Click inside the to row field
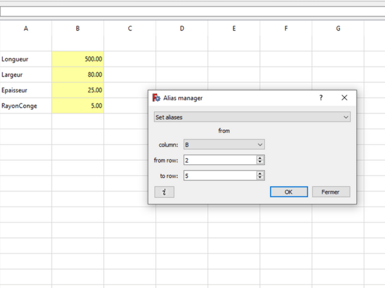Image resolution: width=385 pixels, height=288 pixels. click(218, 175)
